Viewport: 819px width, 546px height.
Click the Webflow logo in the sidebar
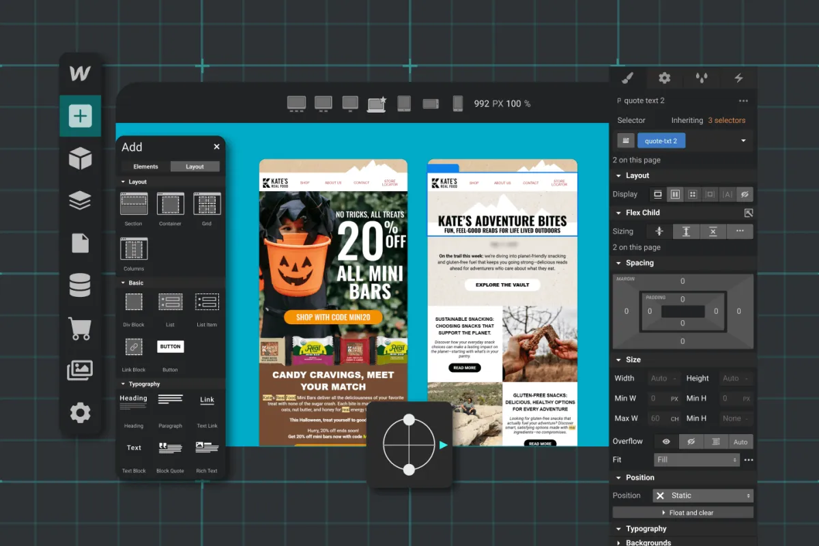point(80,74)
